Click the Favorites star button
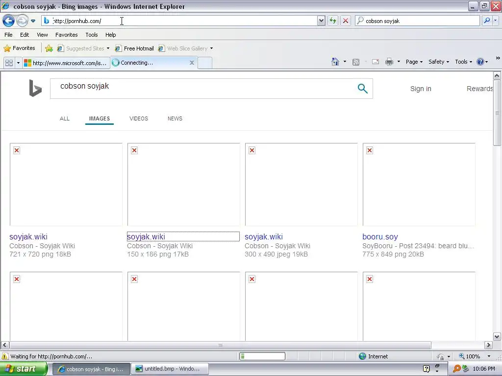The height and width of the screenshot is (376, 502). pyautogui.click(x=19, y=48)
